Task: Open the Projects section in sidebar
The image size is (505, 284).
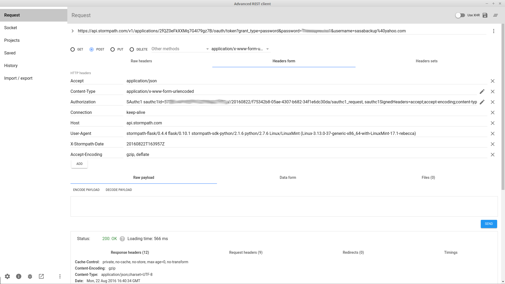Action: 34,40
